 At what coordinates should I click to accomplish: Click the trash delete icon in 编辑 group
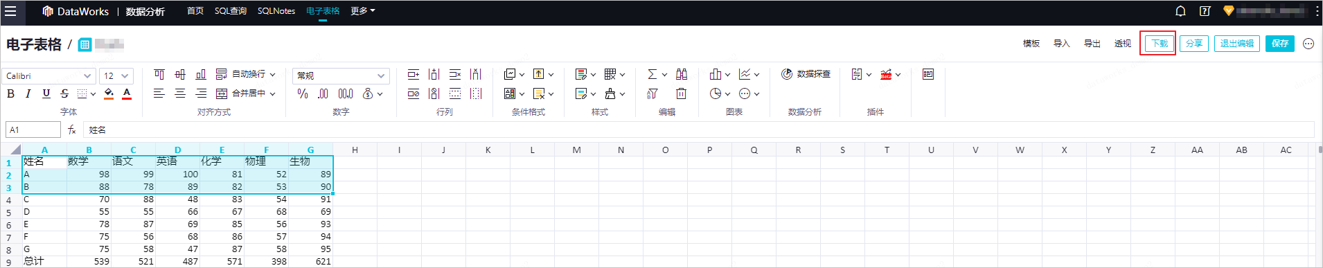(682, 93)
